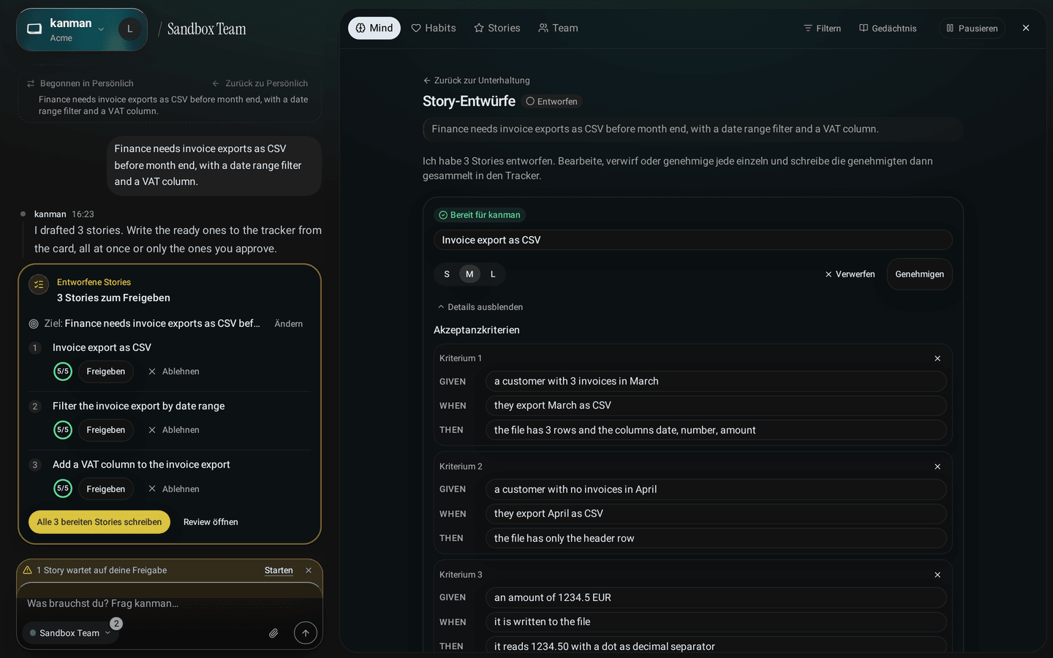Click Zurück zur Unterhaltung link

click(476, 80)
